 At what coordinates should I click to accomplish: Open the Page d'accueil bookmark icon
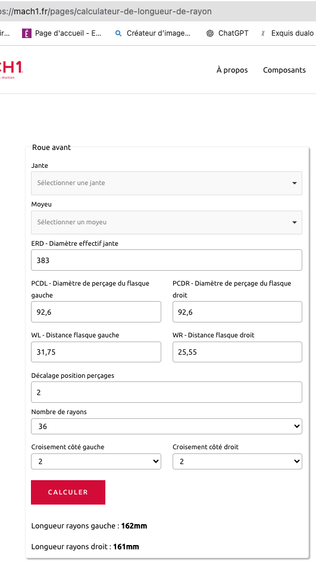27,33
